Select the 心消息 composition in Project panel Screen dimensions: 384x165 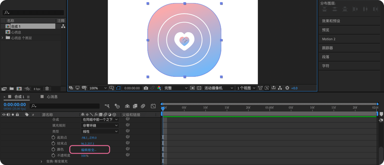point(16,32)
